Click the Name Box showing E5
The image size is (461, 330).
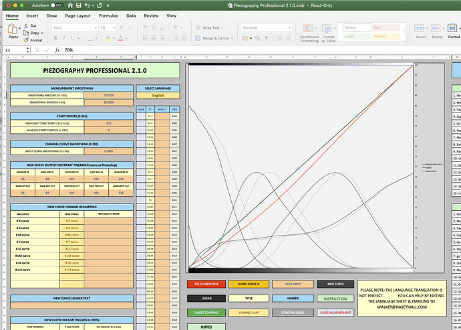[15, 50]
